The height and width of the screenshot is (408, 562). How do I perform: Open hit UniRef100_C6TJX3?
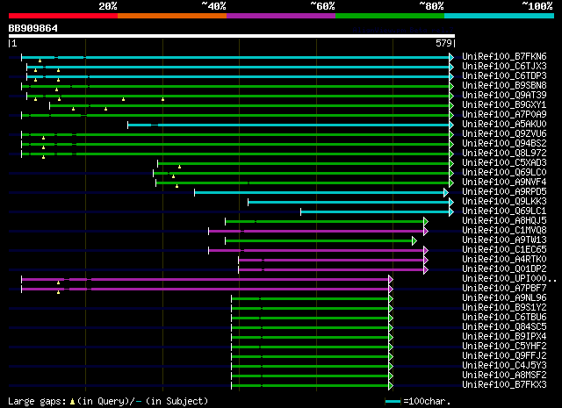point(504,67)
